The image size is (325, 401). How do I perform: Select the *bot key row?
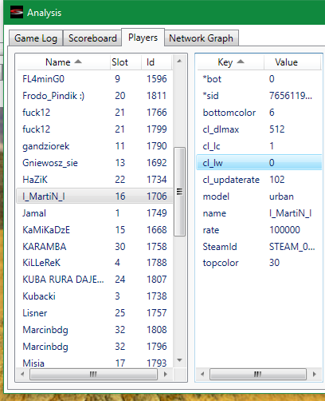(x=259, y=79)
